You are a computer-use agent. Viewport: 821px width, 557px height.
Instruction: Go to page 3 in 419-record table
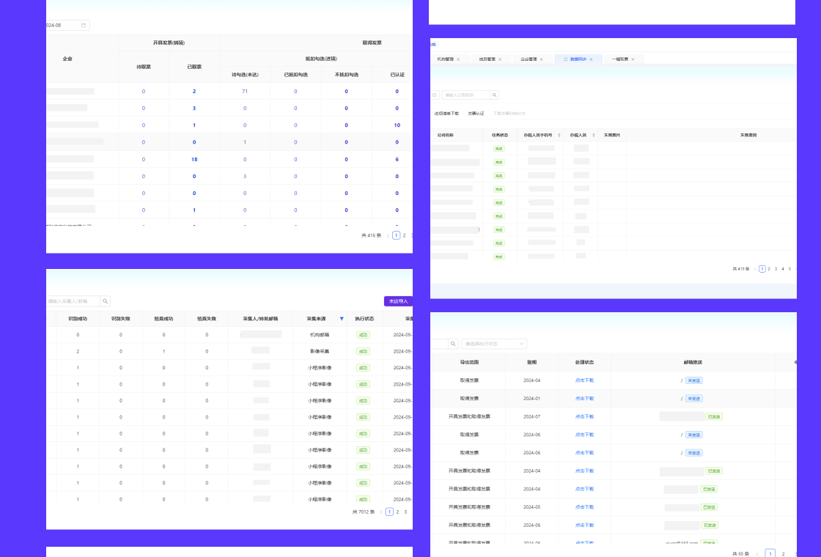click(776, 269)
